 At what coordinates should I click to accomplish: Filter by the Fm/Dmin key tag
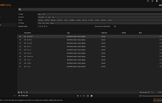click(97, 20)
